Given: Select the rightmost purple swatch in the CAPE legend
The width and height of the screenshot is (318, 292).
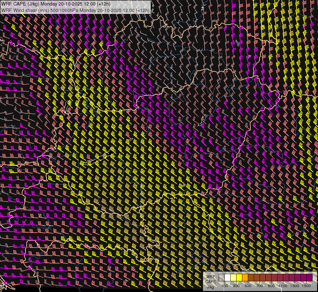Looking at the screenshot, I should click(310, 278).
